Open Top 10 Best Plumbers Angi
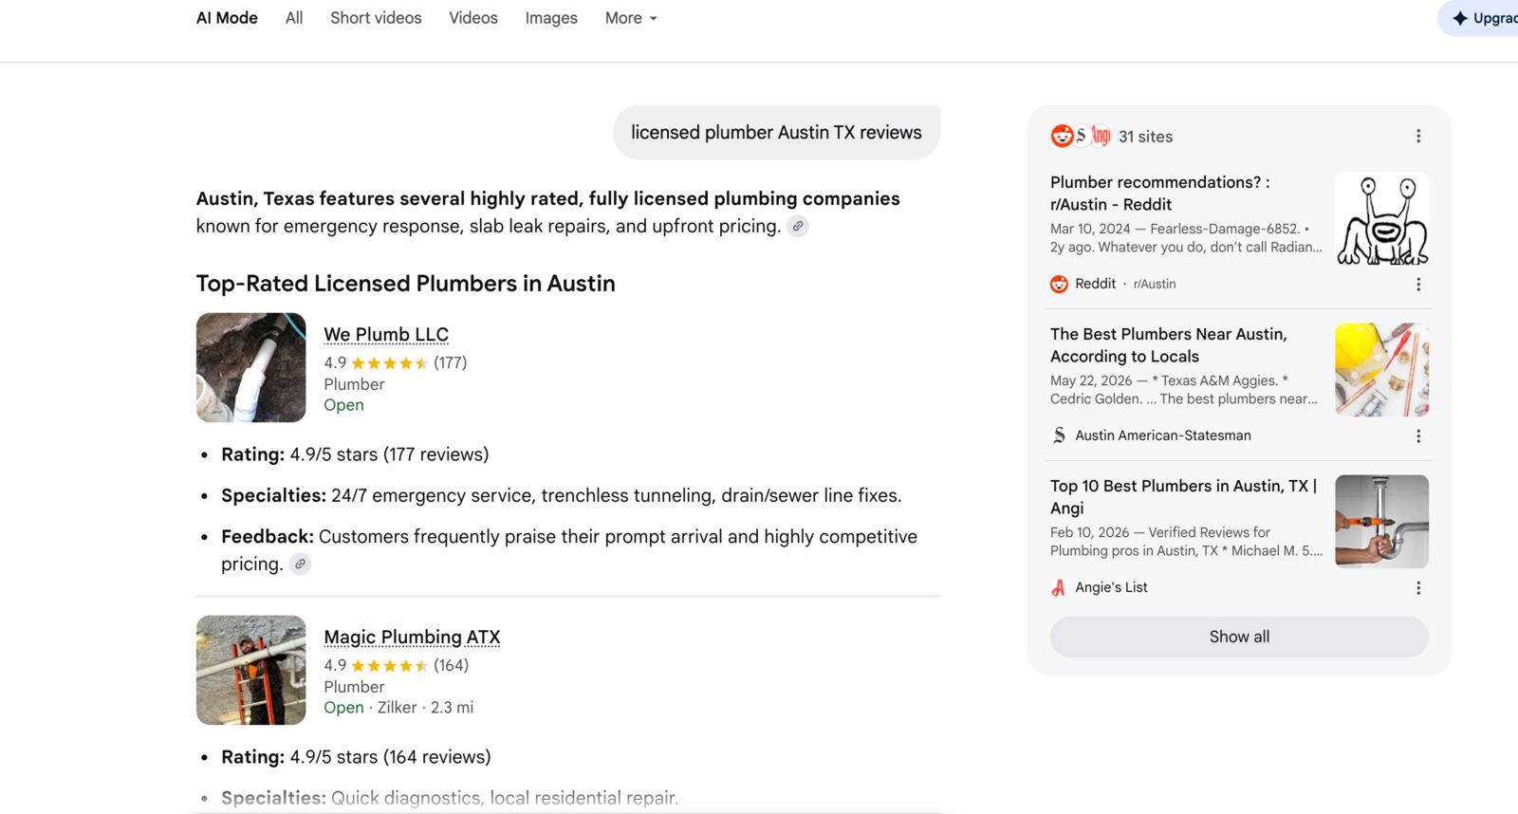 coord(1183,497)
